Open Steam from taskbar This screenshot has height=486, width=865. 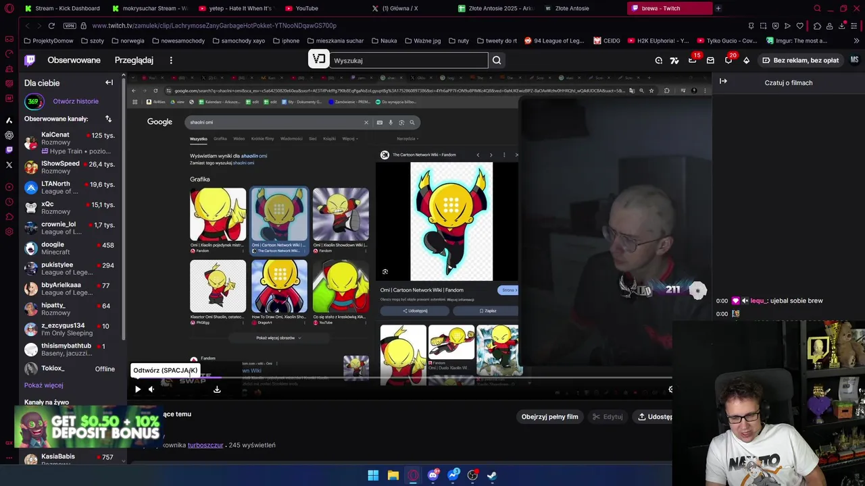(x=492, y=475)
